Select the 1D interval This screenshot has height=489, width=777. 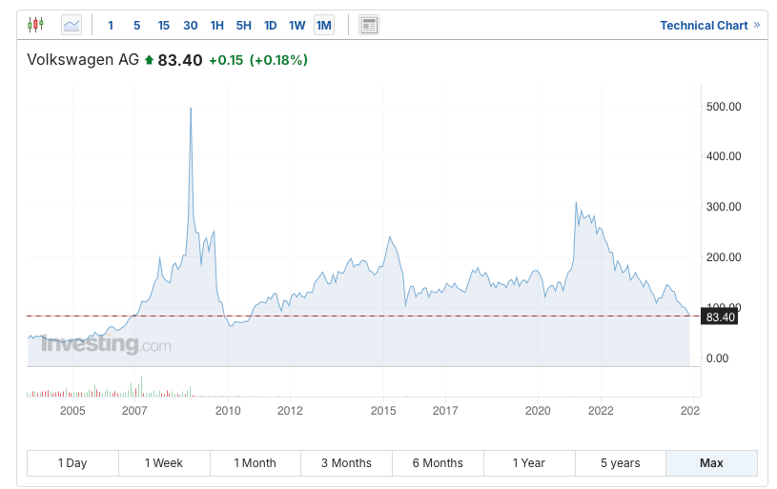pos(270,26)
